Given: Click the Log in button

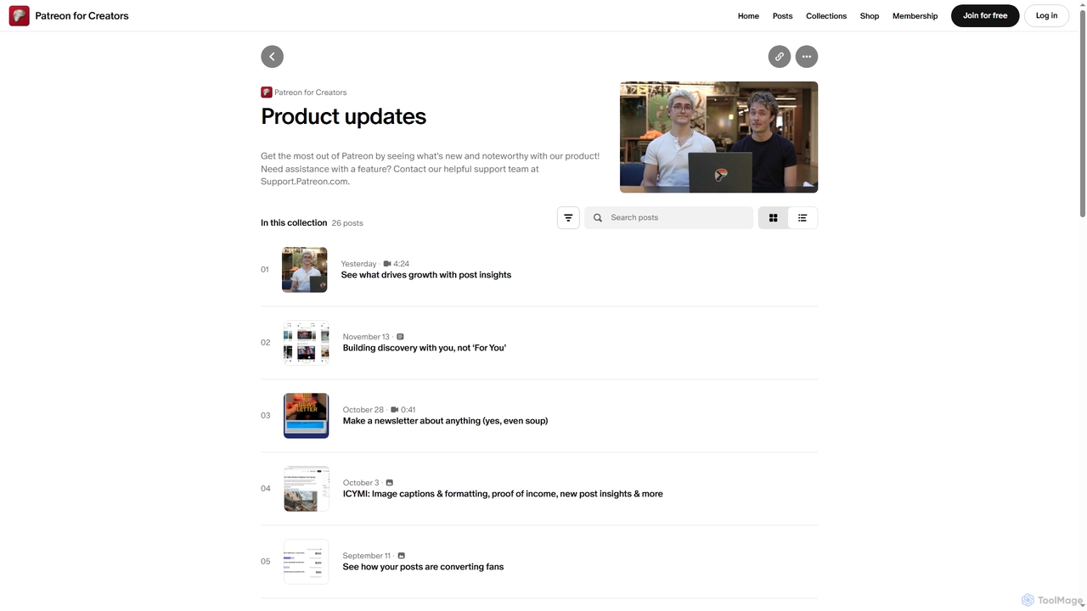Looking at the screenshot, I should tap(1046, 15).
